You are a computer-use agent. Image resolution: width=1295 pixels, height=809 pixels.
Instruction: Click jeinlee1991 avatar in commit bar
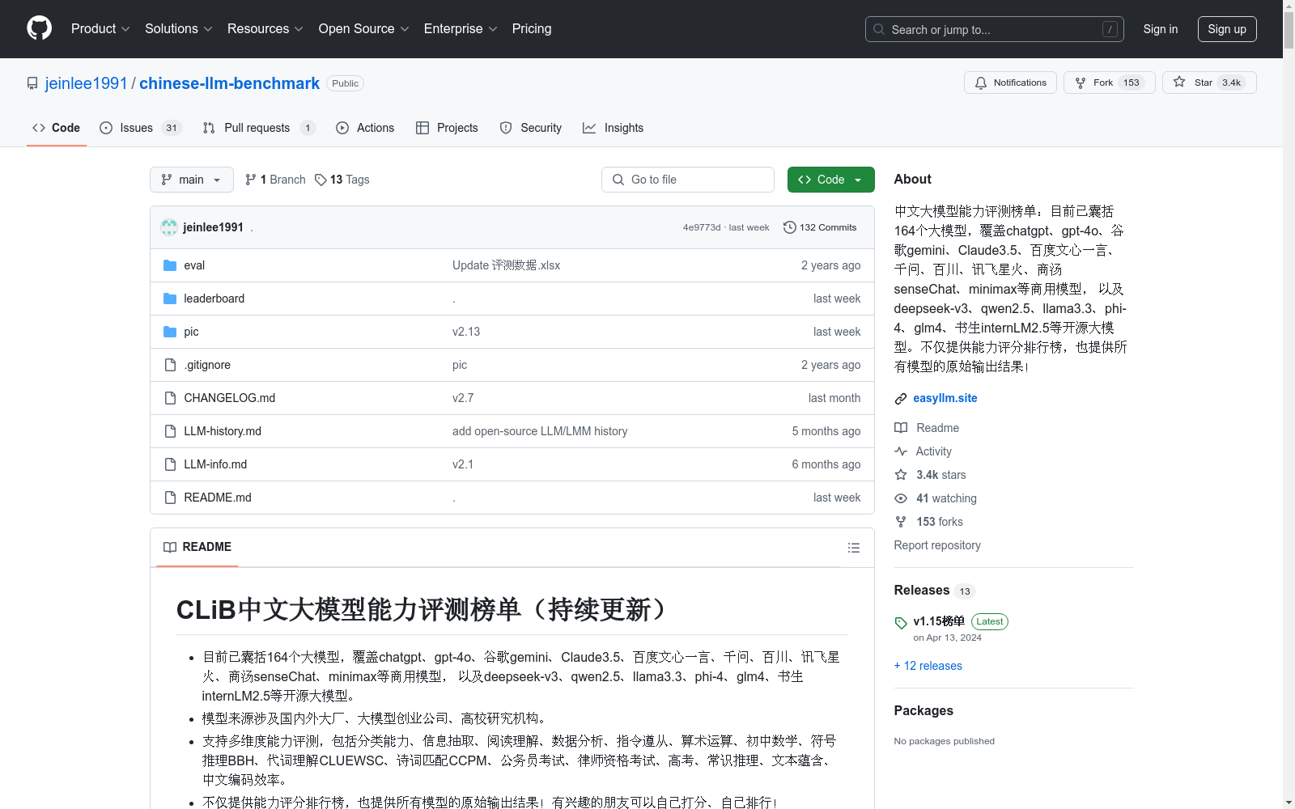click(169, 227)
